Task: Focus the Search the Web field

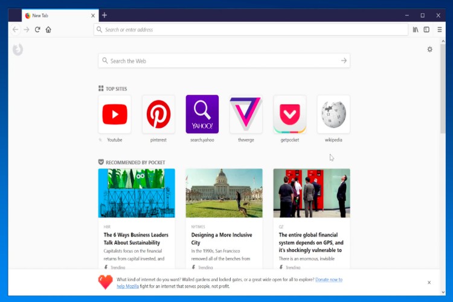Action: [x=224, y=61]
